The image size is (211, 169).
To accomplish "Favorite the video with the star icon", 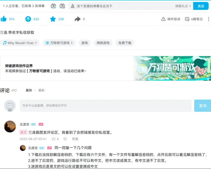I will click(53, 19).
